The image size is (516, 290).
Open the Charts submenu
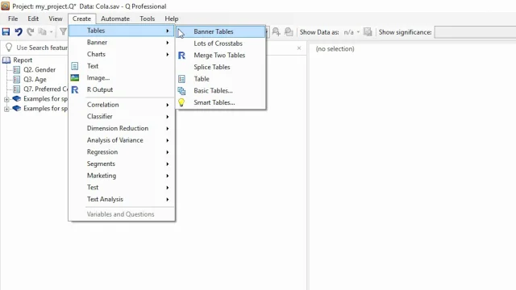click(122, 54)
